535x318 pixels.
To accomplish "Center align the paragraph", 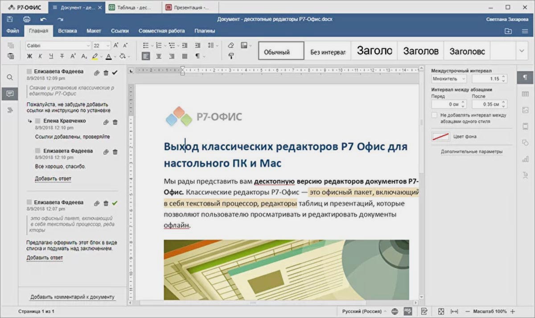I will tap(158, 56).
